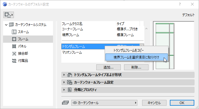Click the パネル panel icon
This screenshot has width=199, height=109.
point(14,46)
